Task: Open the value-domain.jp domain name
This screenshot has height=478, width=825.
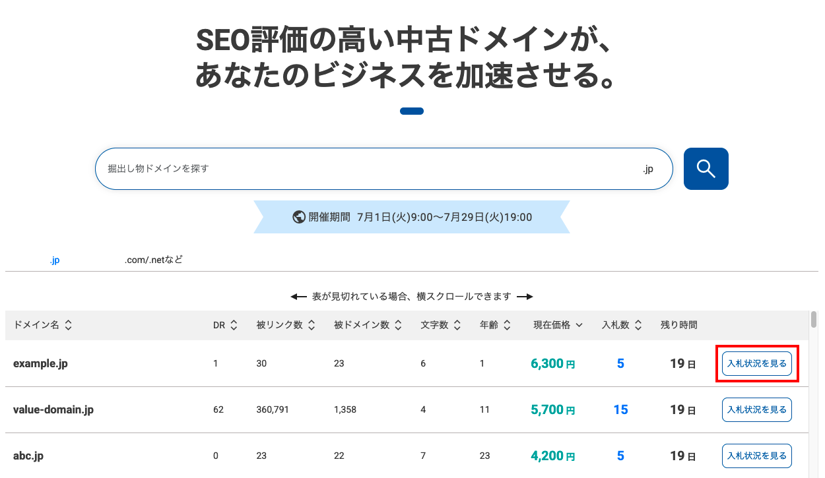Action: [53, 409]
